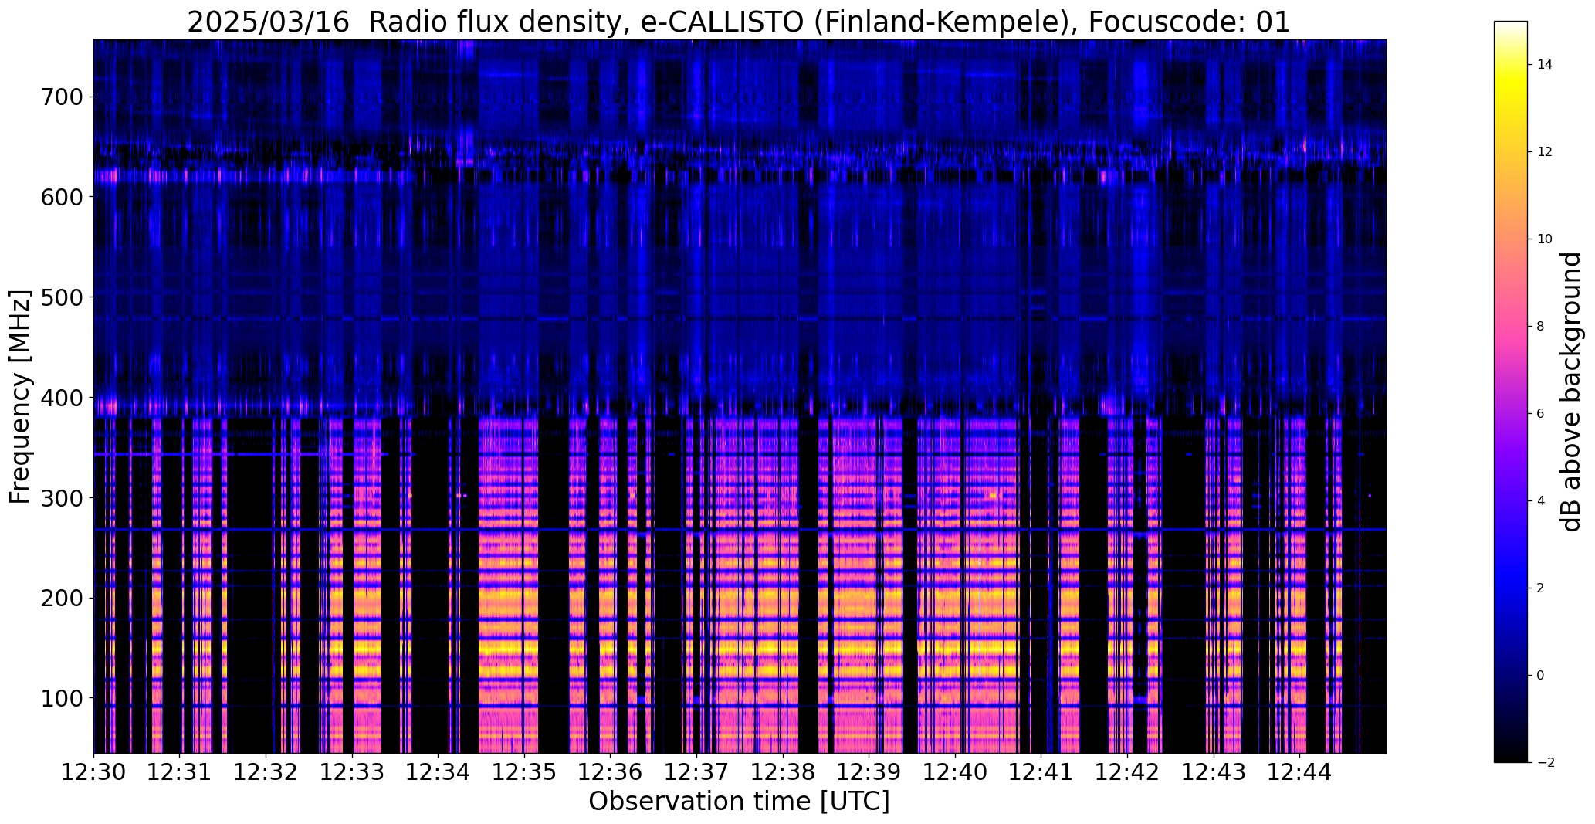Click the 700 frequency tick label
The width and height of the screenshot is (1595, 824).
click(62, 97)
